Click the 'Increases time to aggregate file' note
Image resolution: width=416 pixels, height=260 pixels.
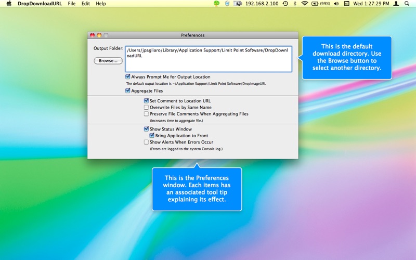click(176, 121)
